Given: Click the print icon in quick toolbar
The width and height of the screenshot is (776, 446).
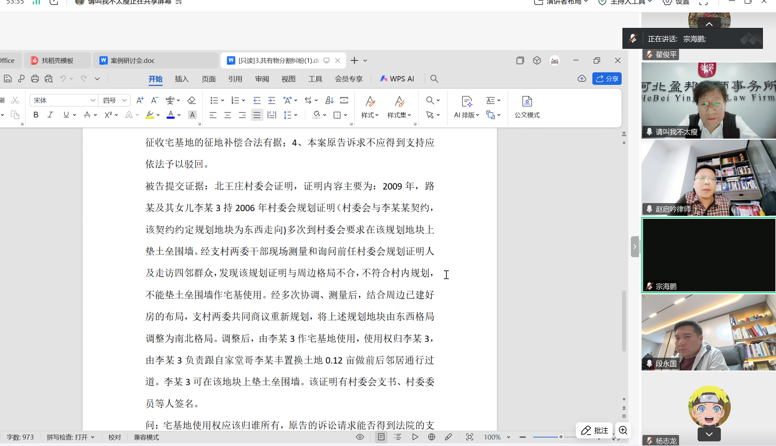Looking at the screenshot, I should [35, 79].
